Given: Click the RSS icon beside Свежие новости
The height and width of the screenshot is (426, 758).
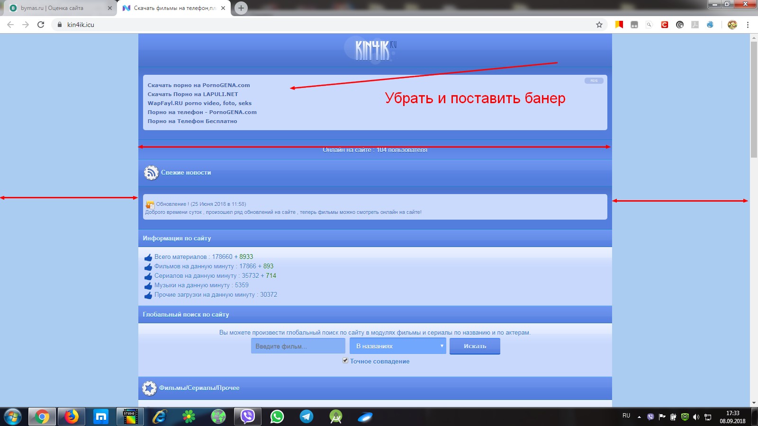Looking at the screenshot, I should tap(151, 173).
